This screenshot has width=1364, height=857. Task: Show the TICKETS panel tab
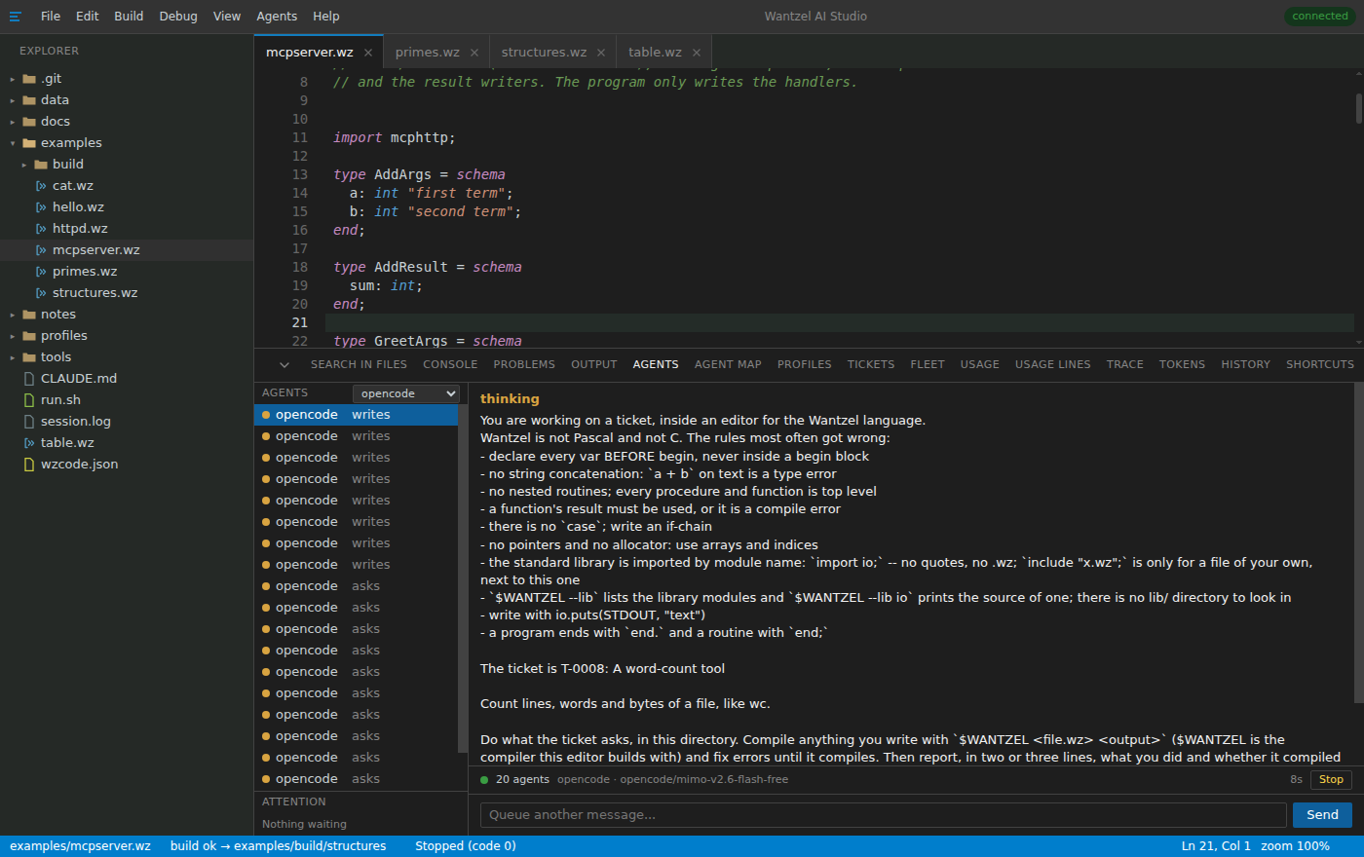tap(871, 364)
